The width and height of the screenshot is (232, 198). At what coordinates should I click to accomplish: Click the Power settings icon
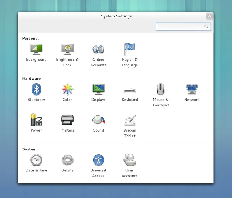pos(36,120)
